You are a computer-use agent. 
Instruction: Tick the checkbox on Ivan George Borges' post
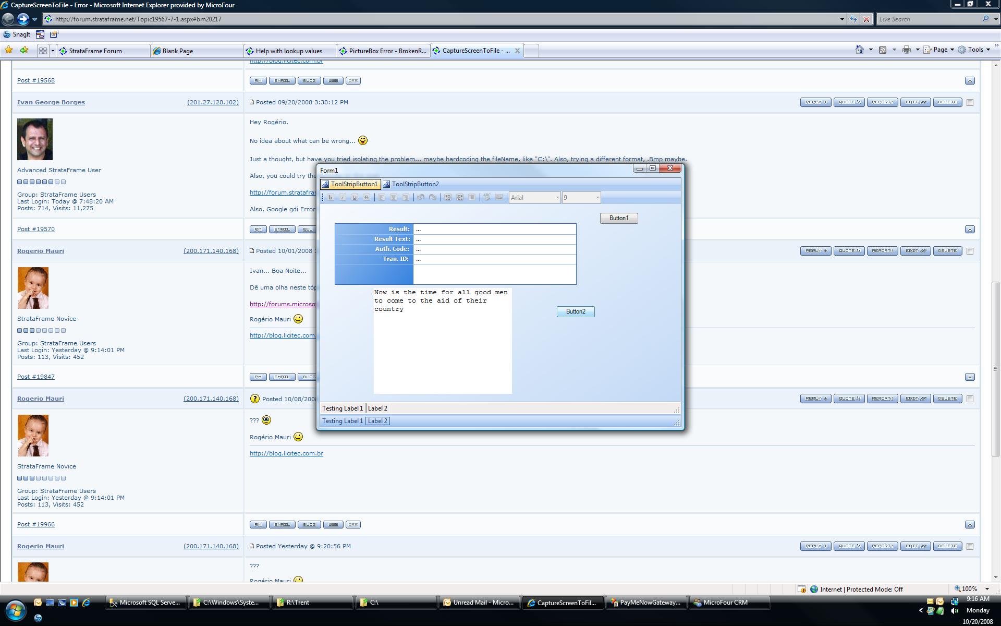click(x=970, y=103)
